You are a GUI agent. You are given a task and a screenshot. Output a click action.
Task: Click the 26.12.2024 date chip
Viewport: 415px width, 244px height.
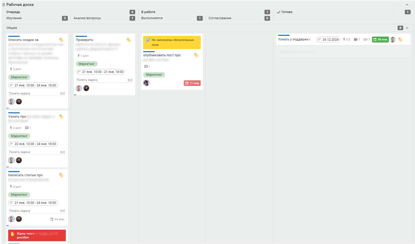tap(328, 39)
